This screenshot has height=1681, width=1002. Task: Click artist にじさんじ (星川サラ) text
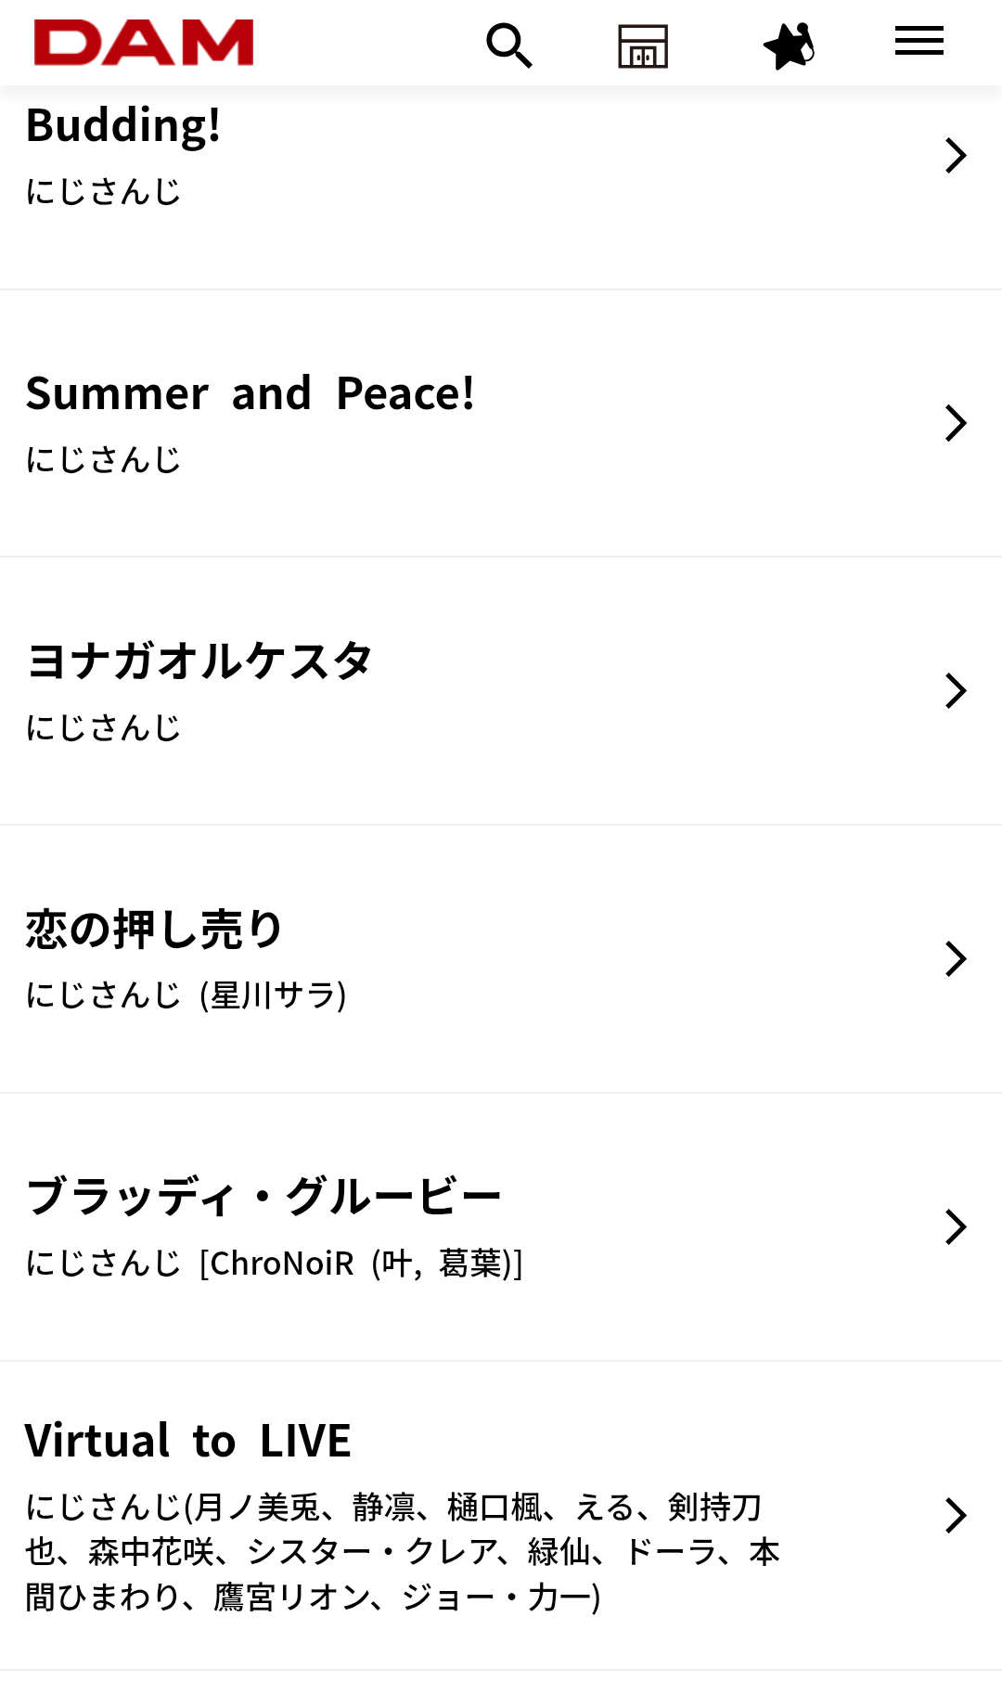coord(186,995)
